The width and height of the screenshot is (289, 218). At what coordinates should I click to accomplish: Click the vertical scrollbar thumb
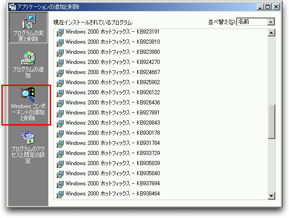click(271, 121)
